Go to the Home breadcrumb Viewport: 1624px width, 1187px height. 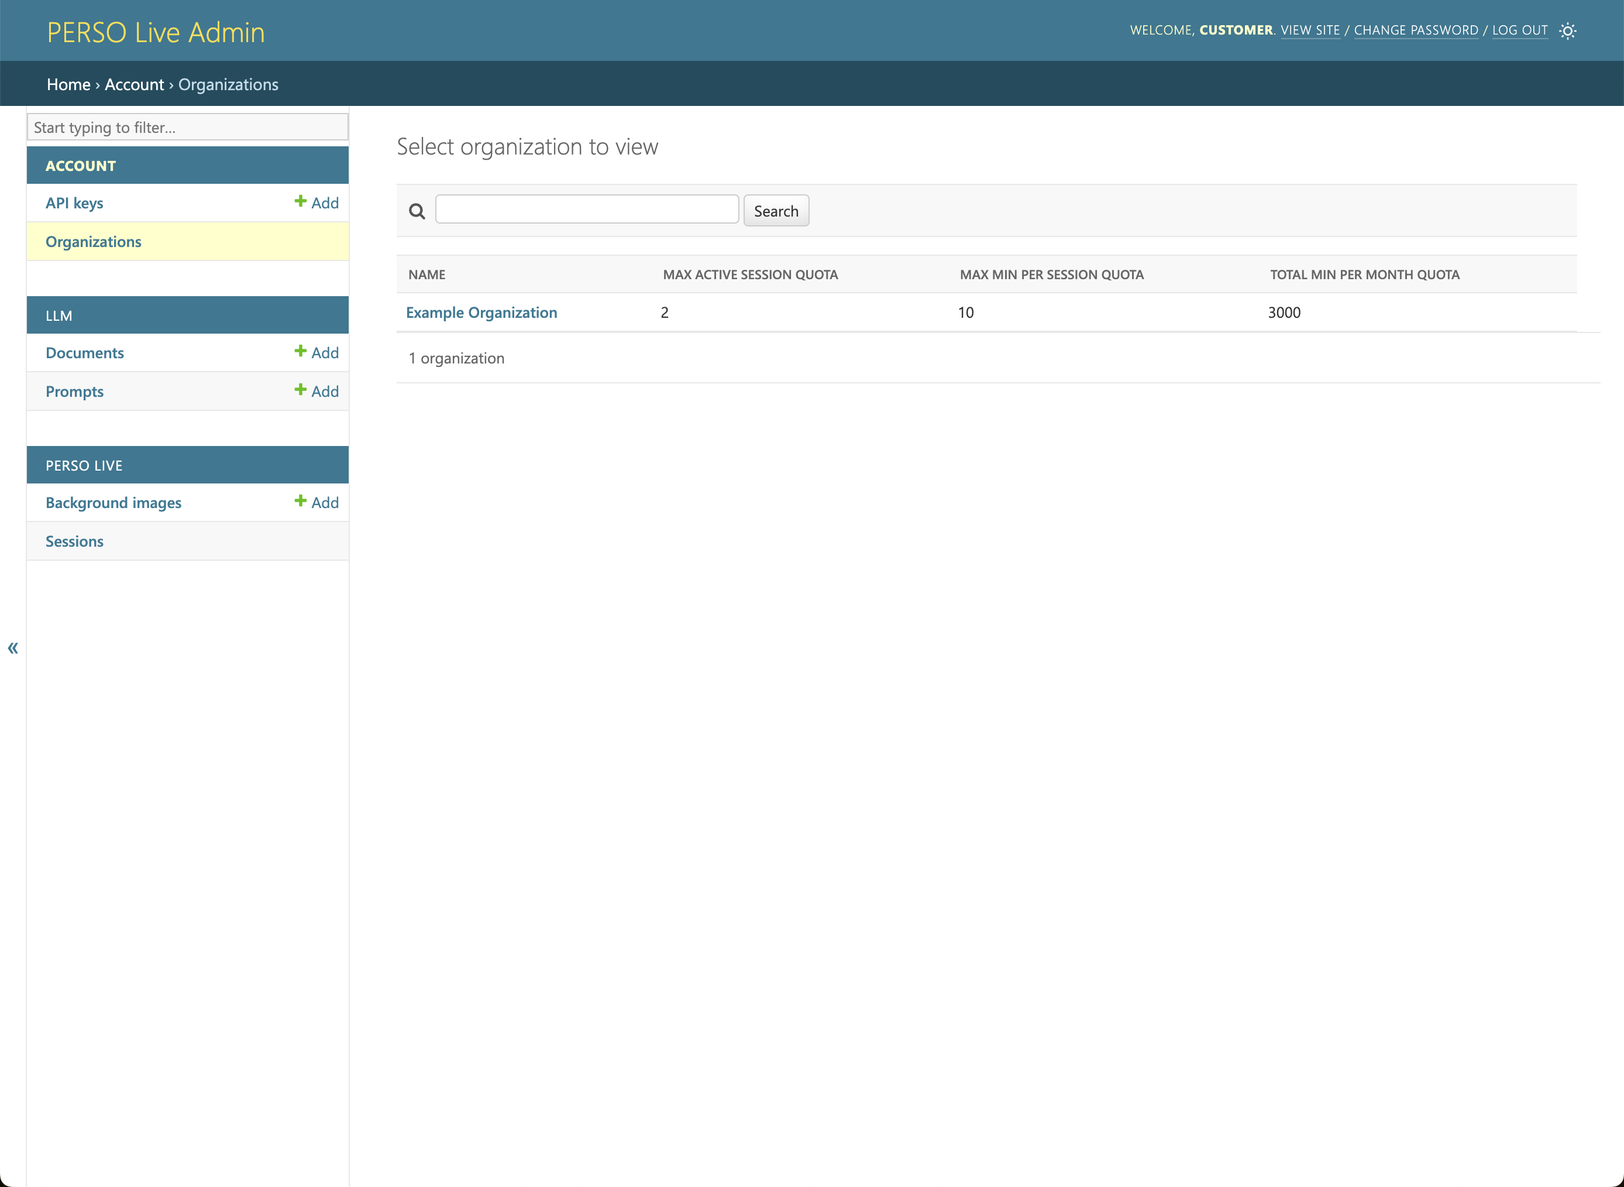pos(68,84)
